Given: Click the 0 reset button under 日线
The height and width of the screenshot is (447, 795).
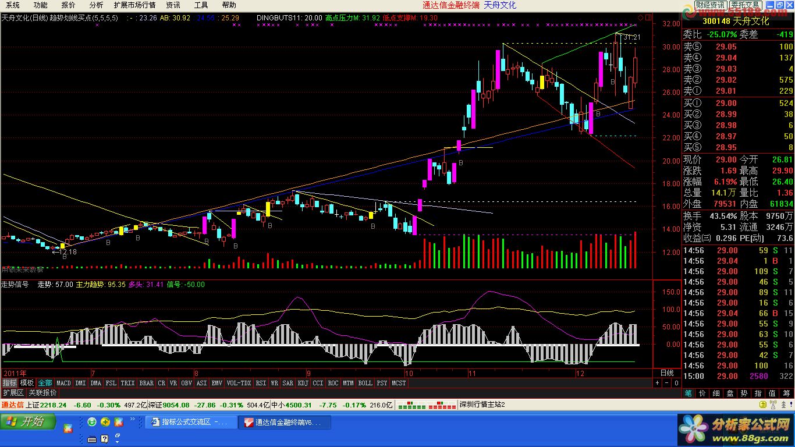Looking at the screenshot, I should pos(676,383).
